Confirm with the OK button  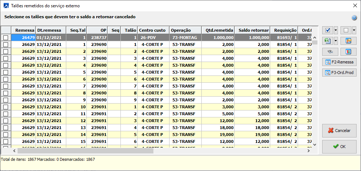[339, 147]
